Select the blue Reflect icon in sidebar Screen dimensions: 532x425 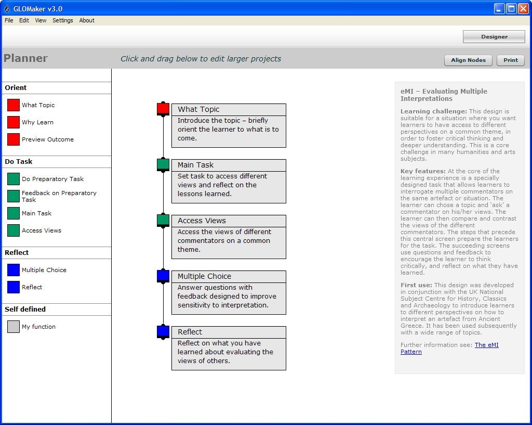14,287
